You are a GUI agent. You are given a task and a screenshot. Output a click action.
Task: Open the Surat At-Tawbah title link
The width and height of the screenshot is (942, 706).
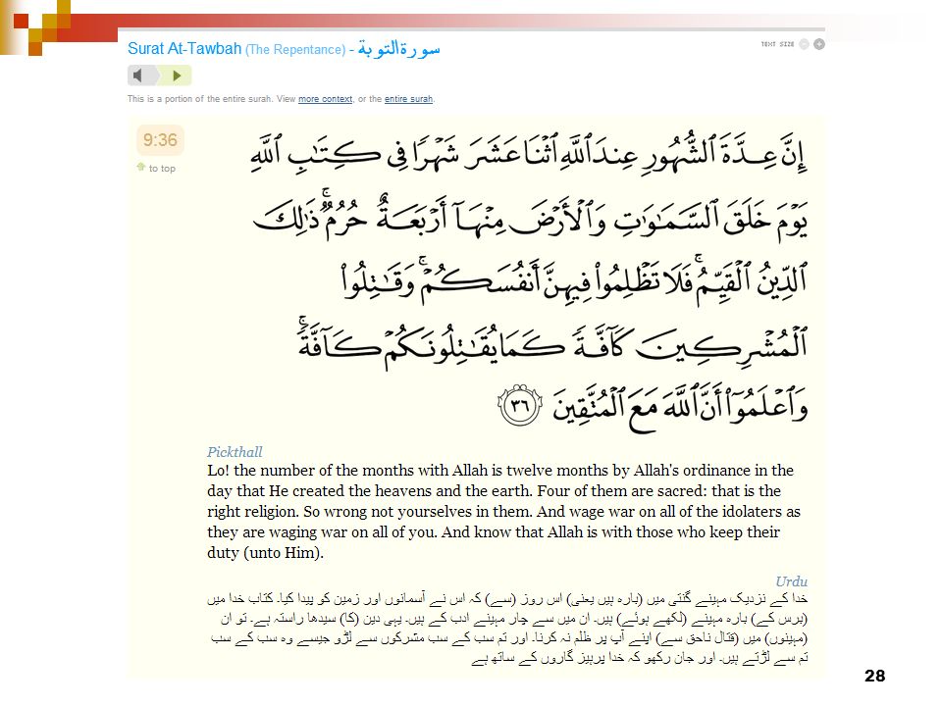184,49
